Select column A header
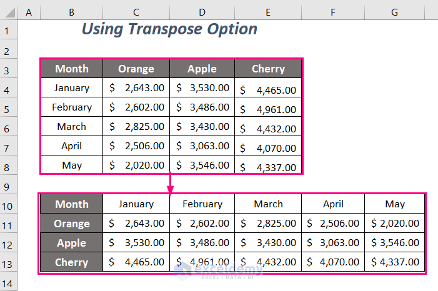The height and width of the screenshot is (291, 438). 29,11
